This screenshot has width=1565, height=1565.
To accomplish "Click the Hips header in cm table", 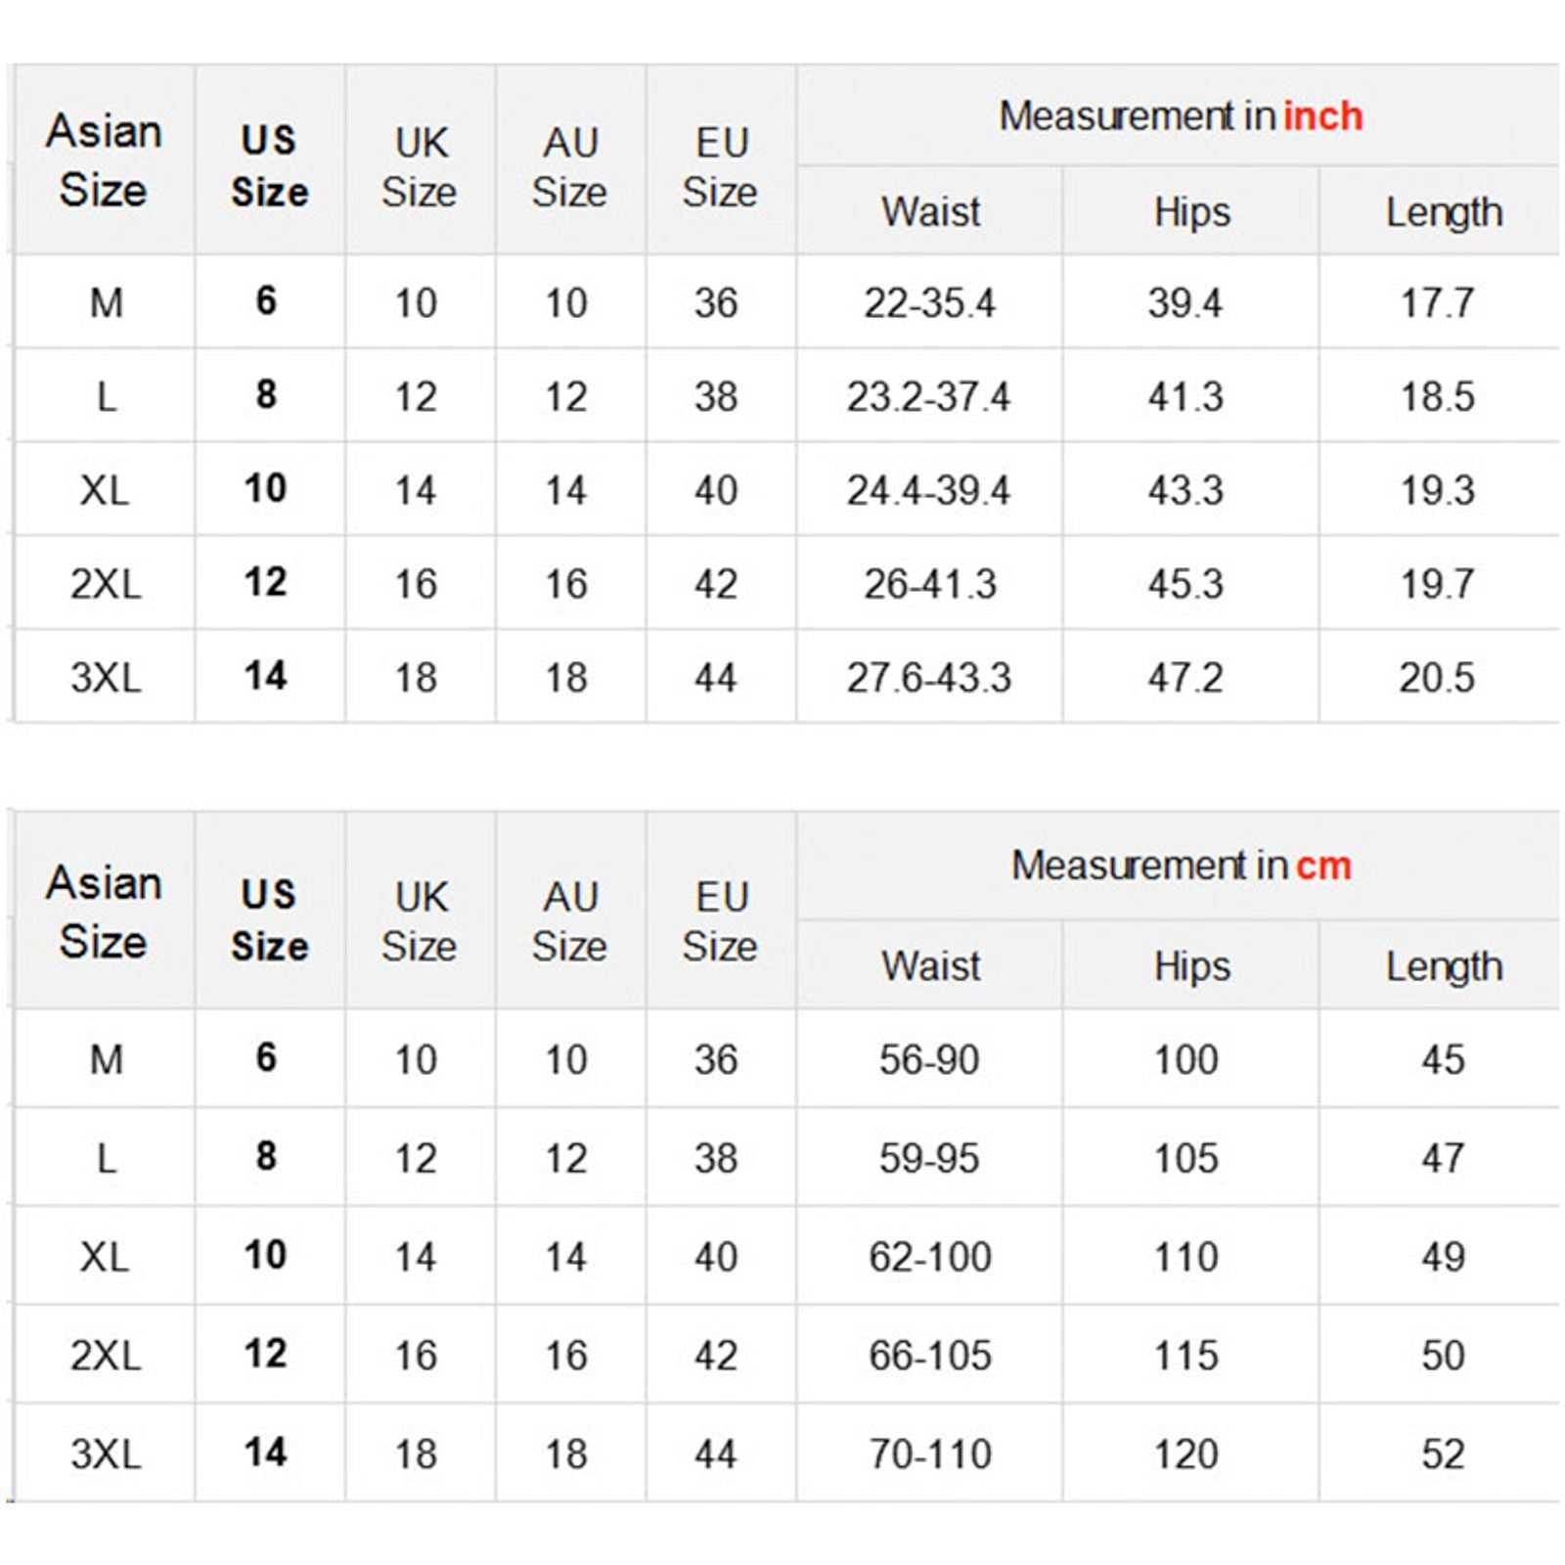I will (1191, 966).
